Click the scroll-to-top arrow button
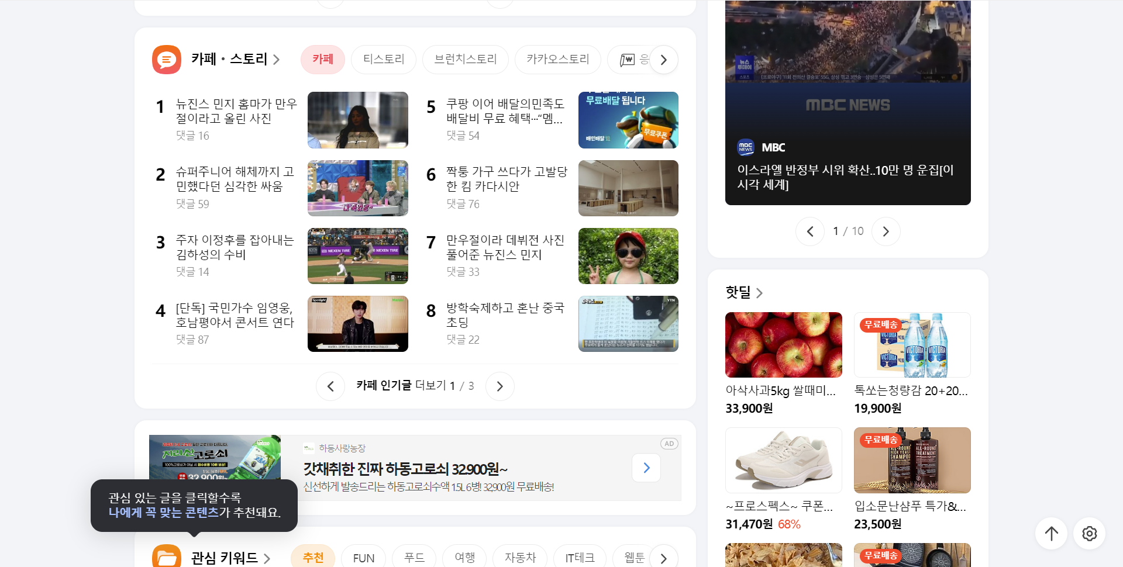The width and height of the screenshot is (1123, 567). [x=1052, y=533]
